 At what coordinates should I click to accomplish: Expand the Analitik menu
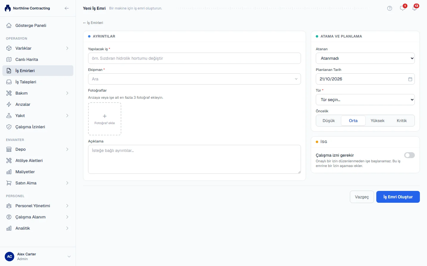pyautogui.click(x=38, y=228)
